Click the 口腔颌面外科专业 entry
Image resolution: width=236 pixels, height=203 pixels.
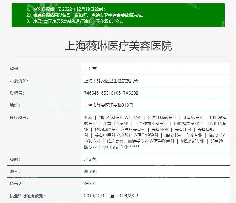tap(151, 123)
